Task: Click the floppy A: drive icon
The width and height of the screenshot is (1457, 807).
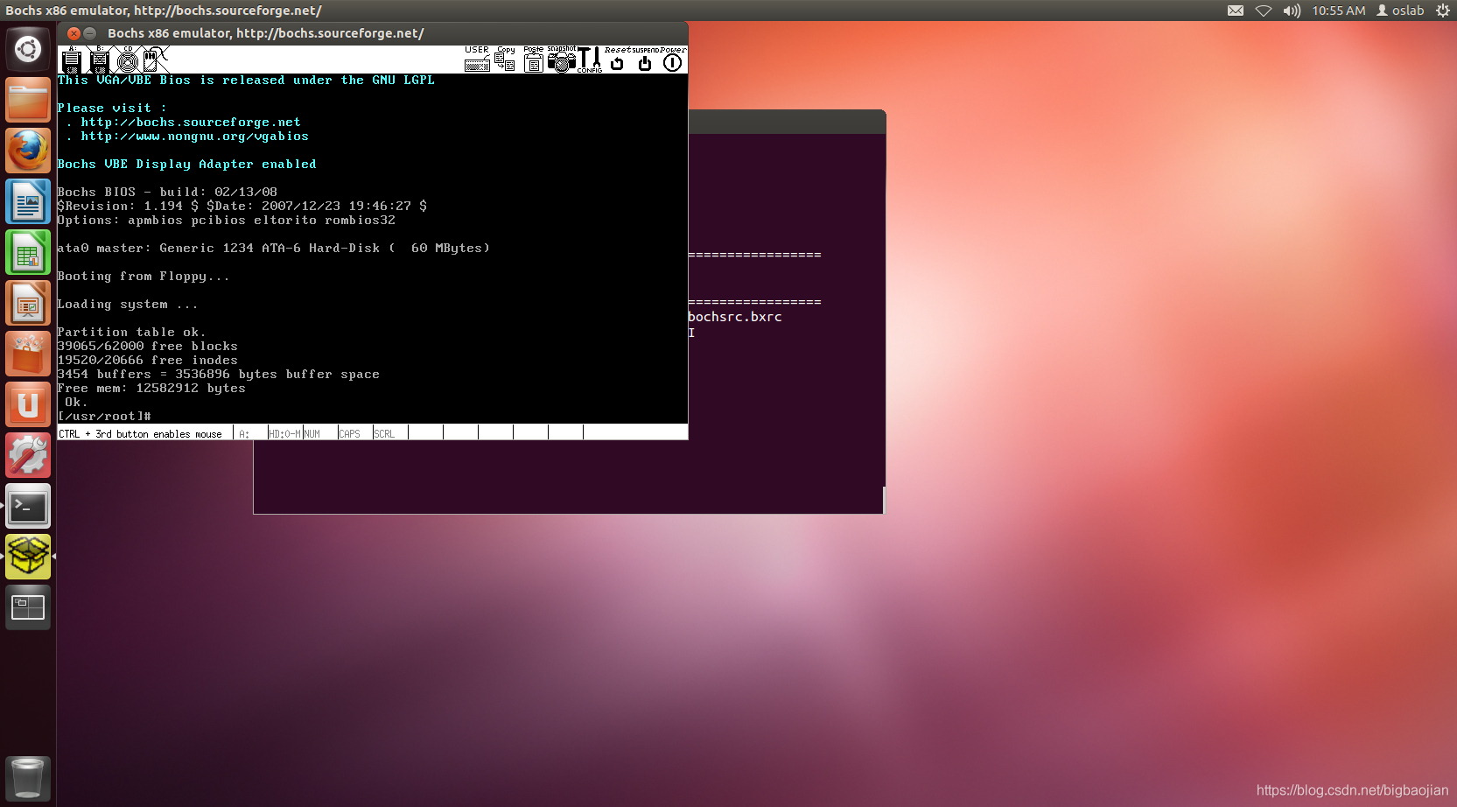Action: 72,60
